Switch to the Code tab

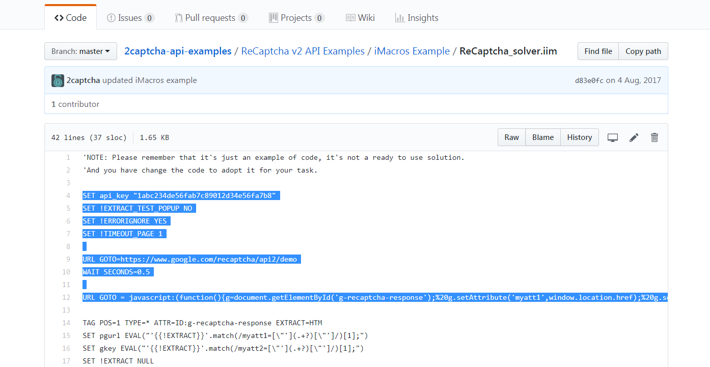70,18
